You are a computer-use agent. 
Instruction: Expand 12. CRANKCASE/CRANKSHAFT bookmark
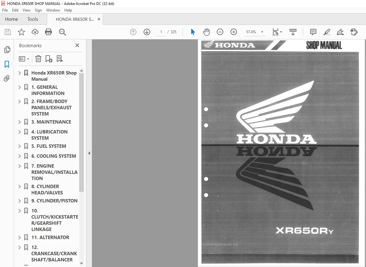click(x=20, y=247)
